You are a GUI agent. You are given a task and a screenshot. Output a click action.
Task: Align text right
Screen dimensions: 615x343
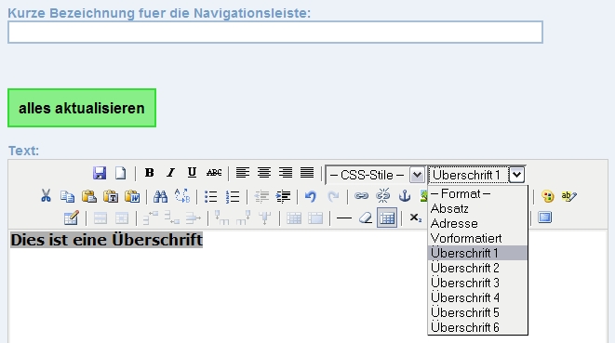(286, 173)
